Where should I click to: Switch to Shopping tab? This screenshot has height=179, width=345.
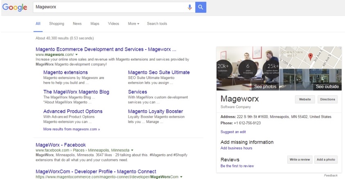pos(56,24)
